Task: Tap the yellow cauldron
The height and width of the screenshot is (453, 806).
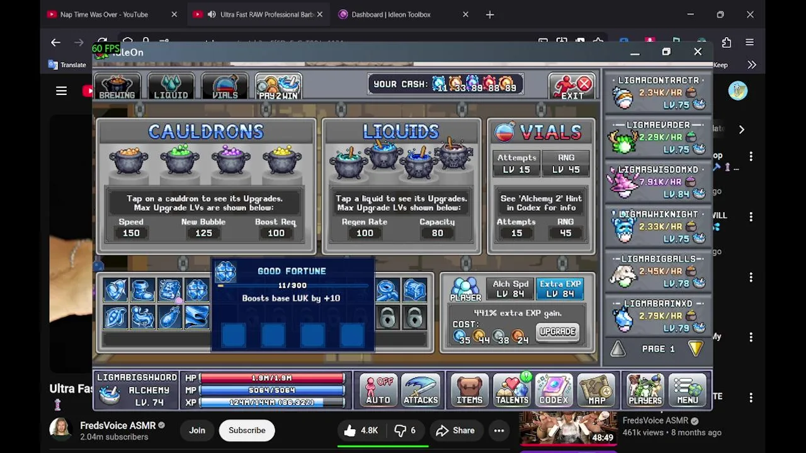Action: (x=281, y=160)
